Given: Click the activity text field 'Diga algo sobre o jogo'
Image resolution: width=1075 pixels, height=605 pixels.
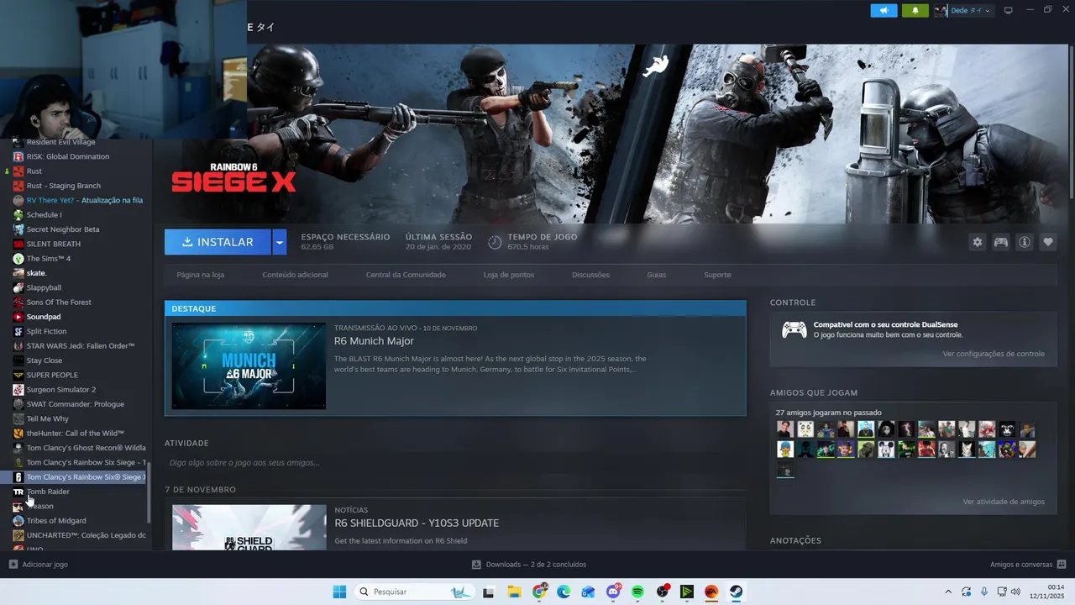Looking at the screenshot, I should pyautogui.click(x=244, y=463).
